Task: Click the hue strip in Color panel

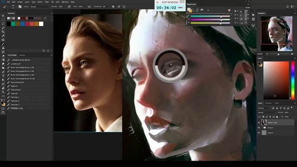Action: pos(293,80)
